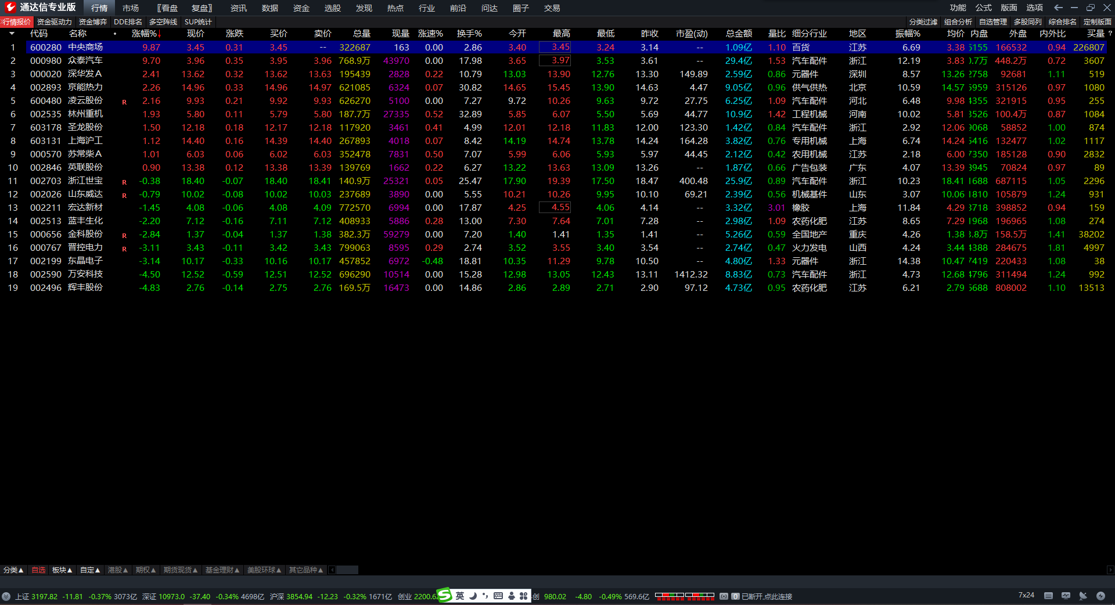Click Sogou user avatar icon
This screenshot has width=1115, height=605.
511,596
